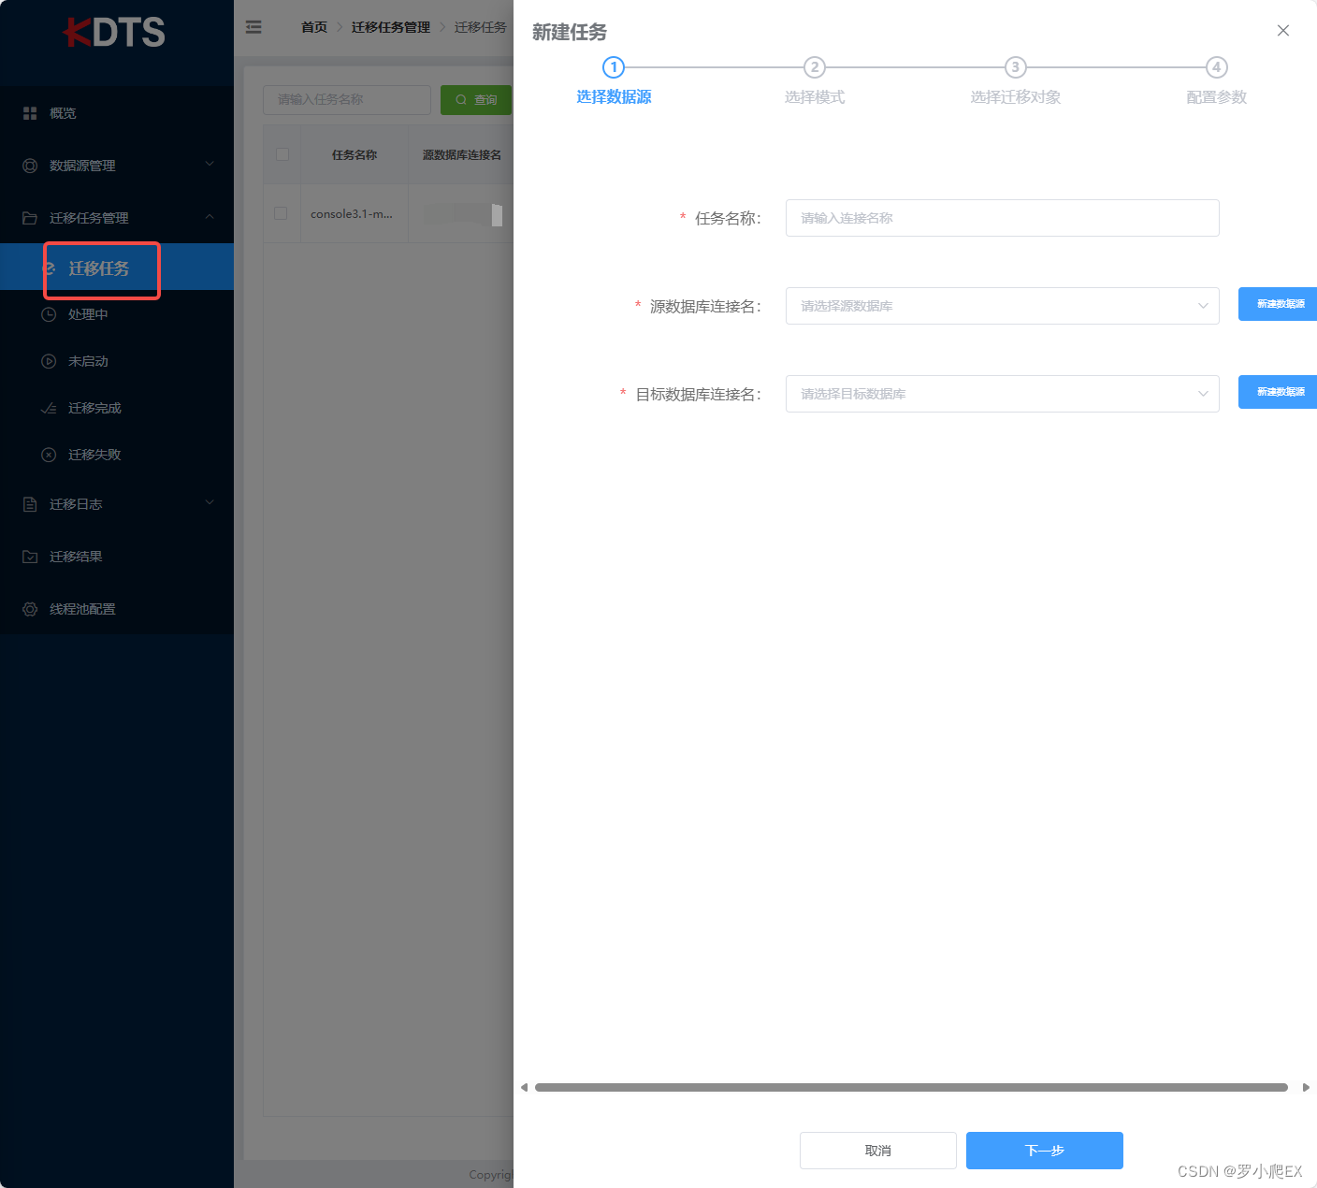Open 迁移完成 submenu item
Viewport: 1317px width, 1188px height.
pos(117,408)
